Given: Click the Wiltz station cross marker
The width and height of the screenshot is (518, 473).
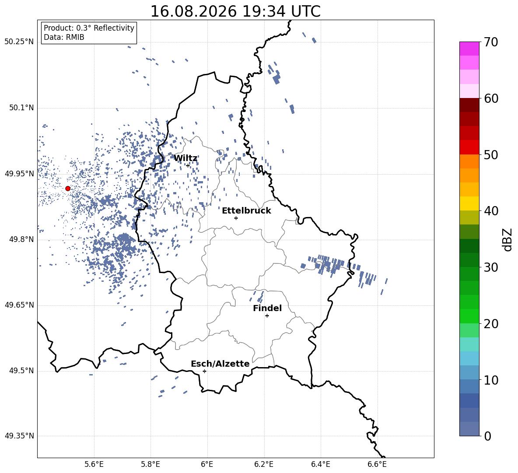Looking at the screenshot, I should click(188, 165).
